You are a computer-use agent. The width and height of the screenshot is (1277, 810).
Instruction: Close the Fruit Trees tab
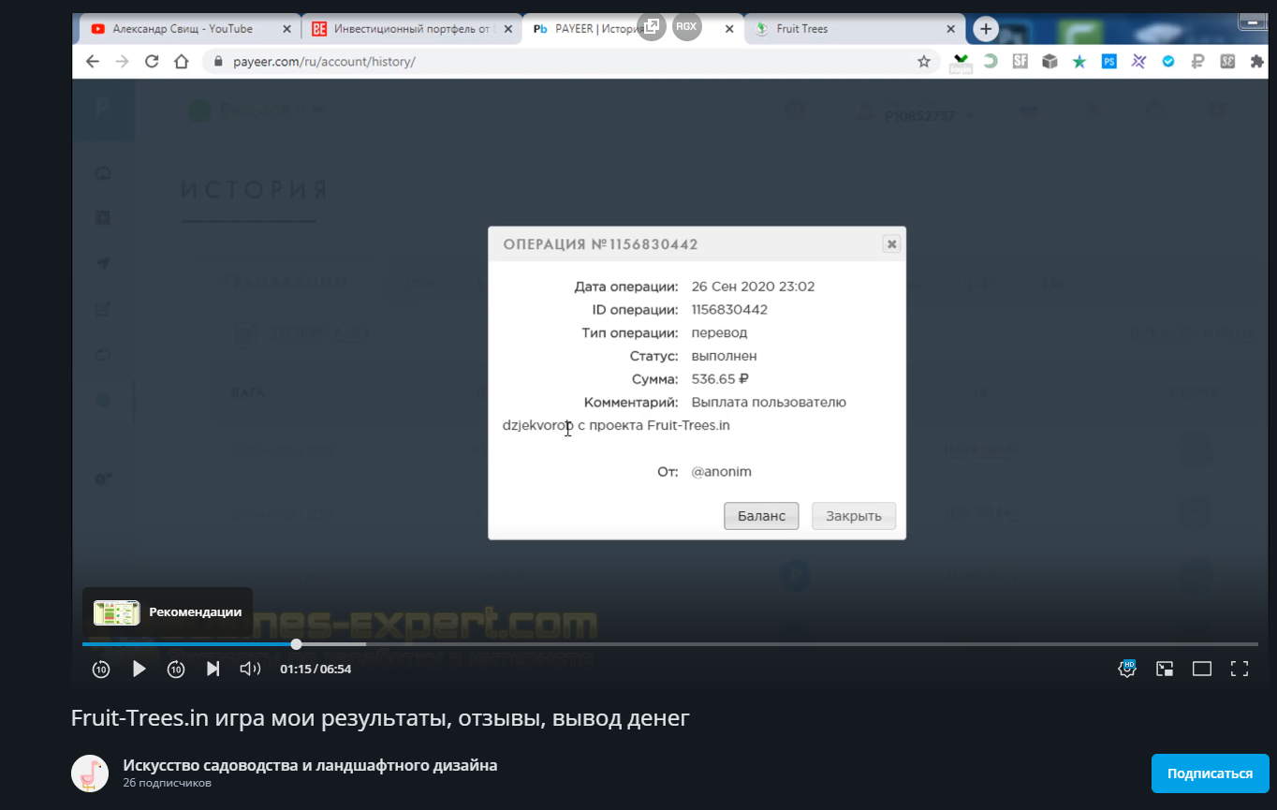pyautogui.click(x=949, y=29)
